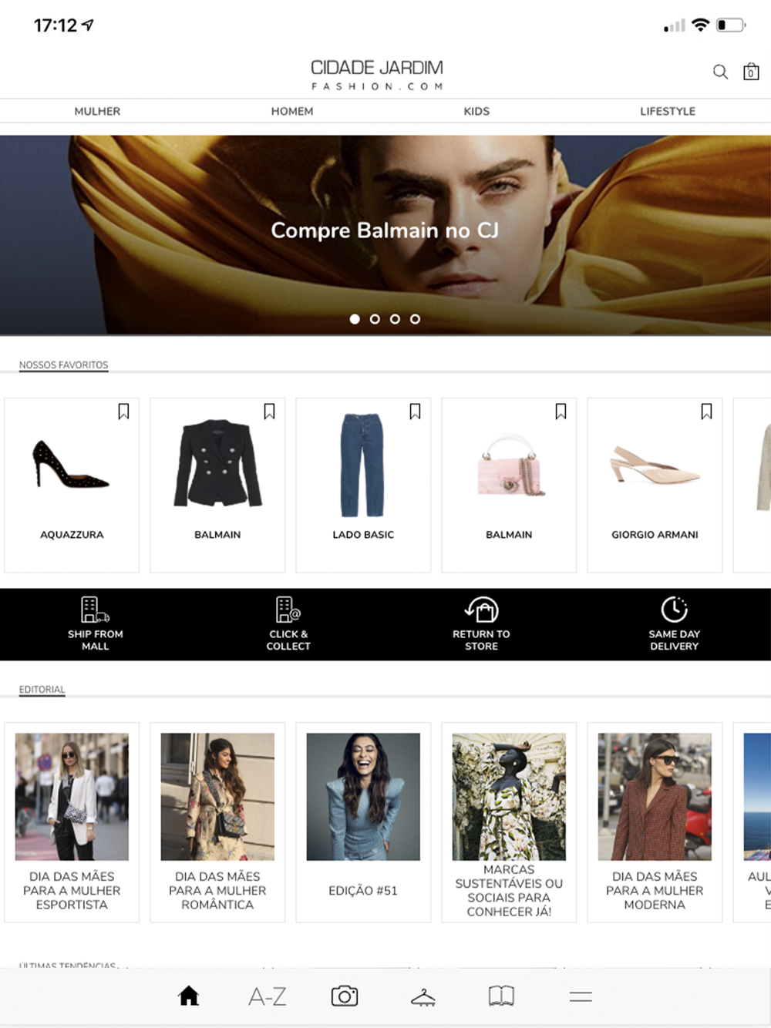Tap the Same Day Delivery clock icon

point(675,609)
